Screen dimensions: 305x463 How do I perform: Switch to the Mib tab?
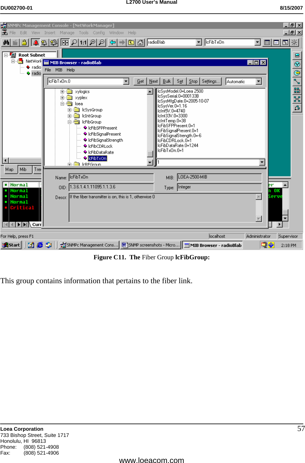[23, 169]
